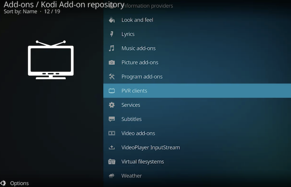Image resolution: width=291 pixels, height=187 pixels.
Task: Choose Program add-ons in the list
Action: click(x=197, y=76)
